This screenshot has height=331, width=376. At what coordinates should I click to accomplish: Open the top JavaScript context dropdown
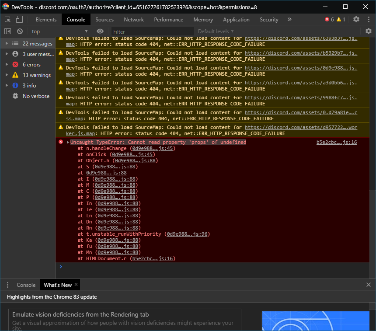click(59, 31)
